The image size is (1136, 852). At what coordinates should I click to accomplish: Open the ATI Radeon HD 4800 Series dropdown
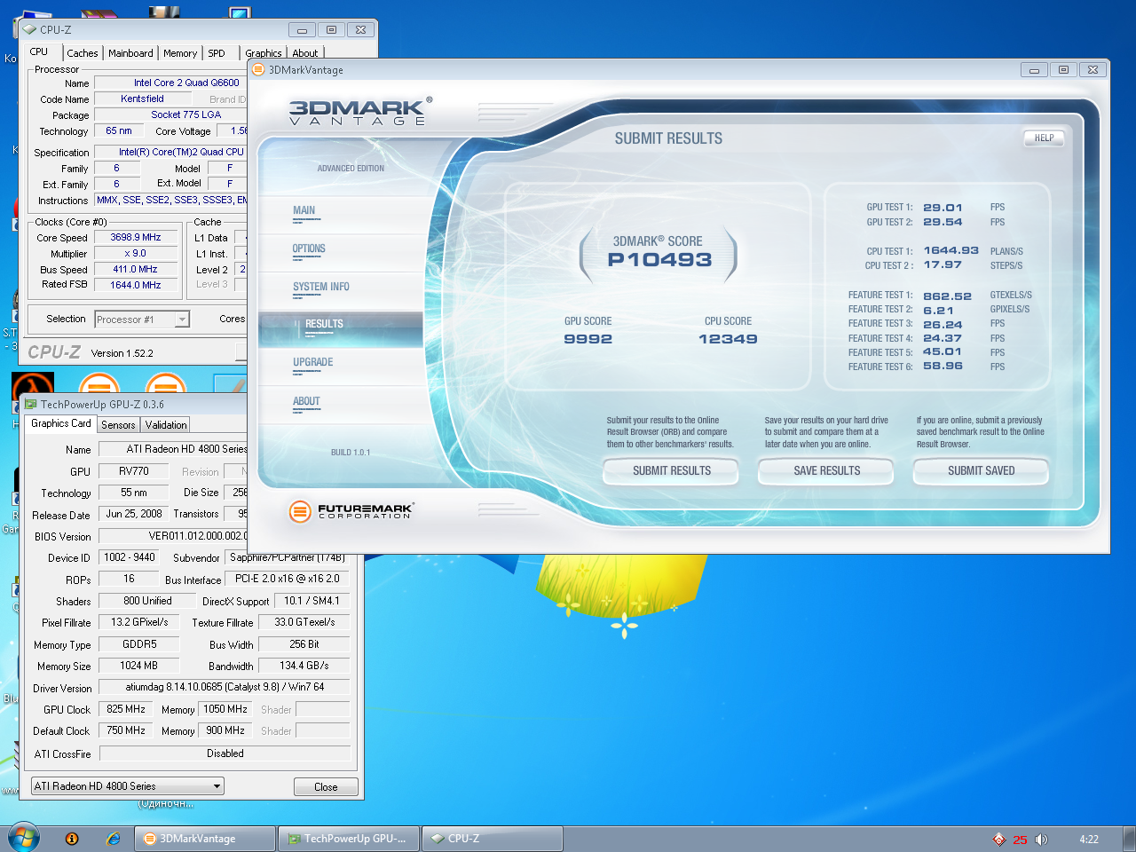[128, 786]
